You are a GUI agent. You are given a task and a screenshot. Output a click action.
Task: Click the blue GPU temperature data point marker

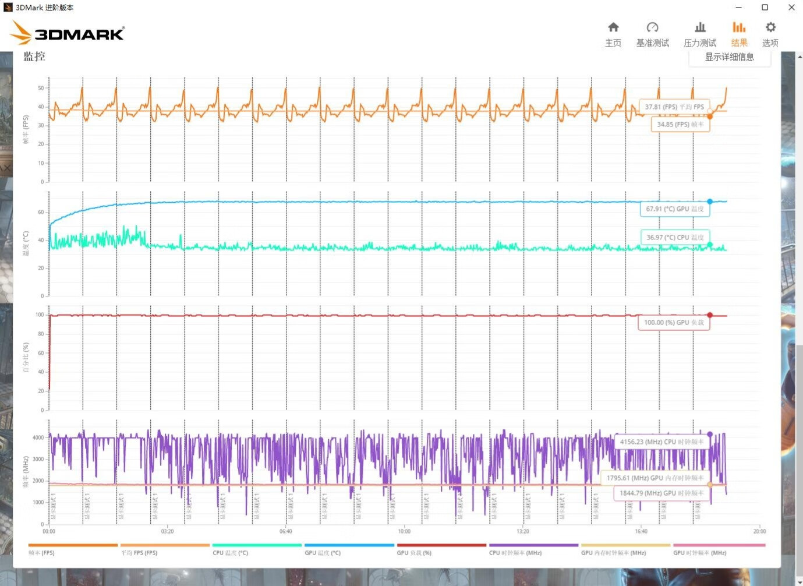pyautogui.click(x=710, y=202)
